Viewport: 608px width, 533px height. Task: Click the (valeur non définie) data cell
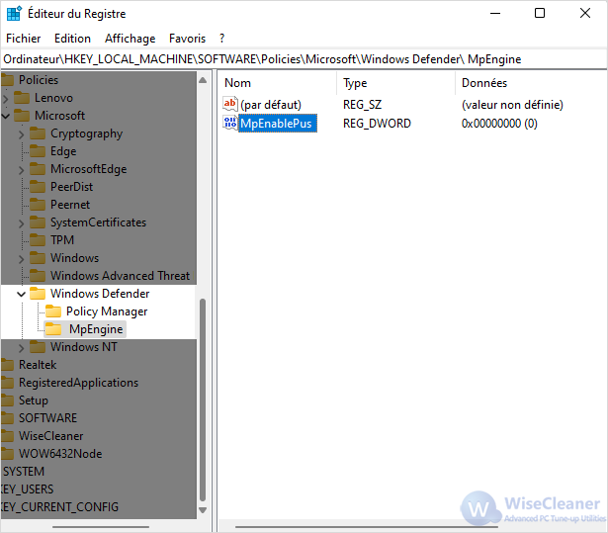512,105
